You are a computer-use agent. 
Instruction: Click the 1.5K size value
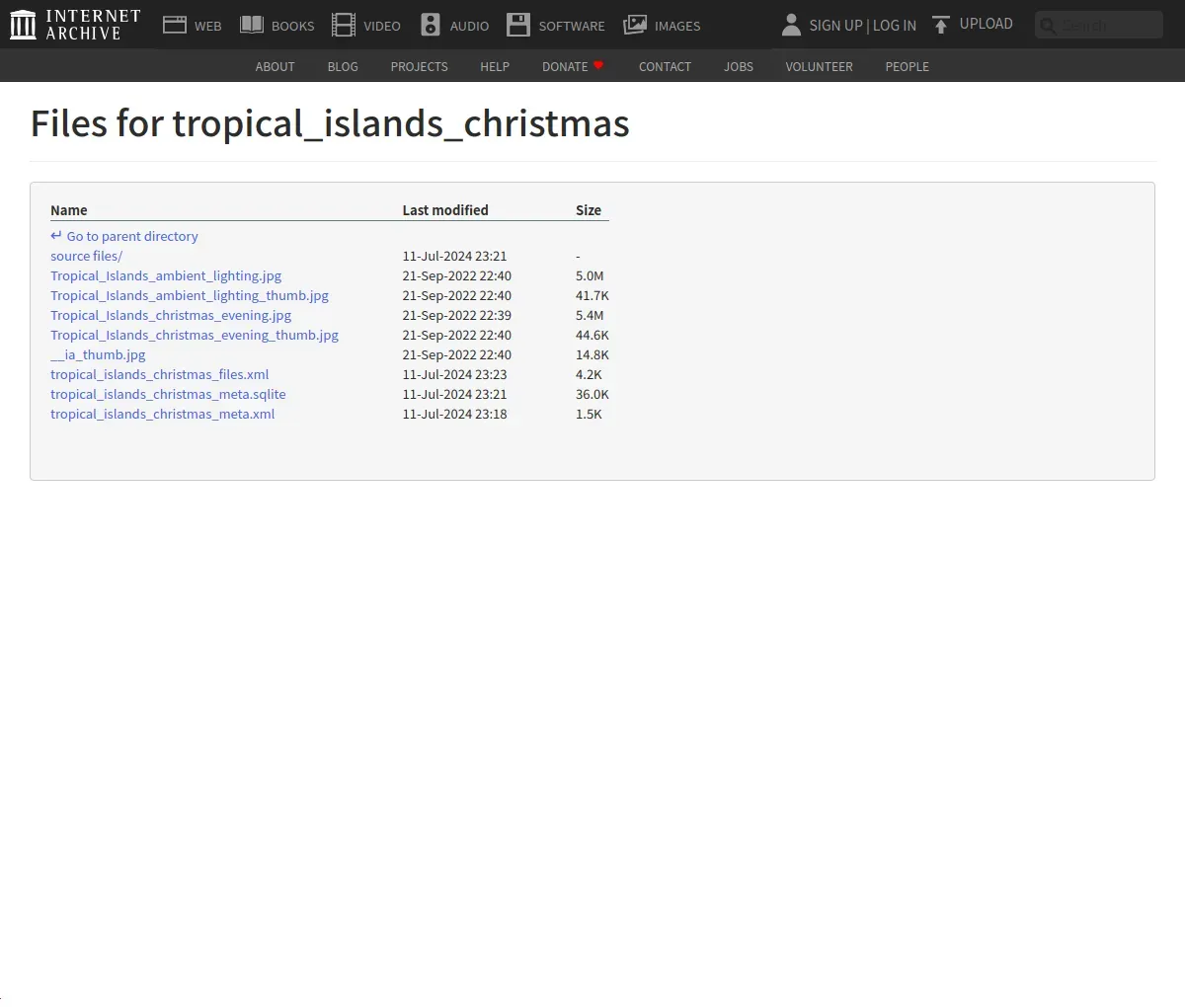[x=589, y=414]
